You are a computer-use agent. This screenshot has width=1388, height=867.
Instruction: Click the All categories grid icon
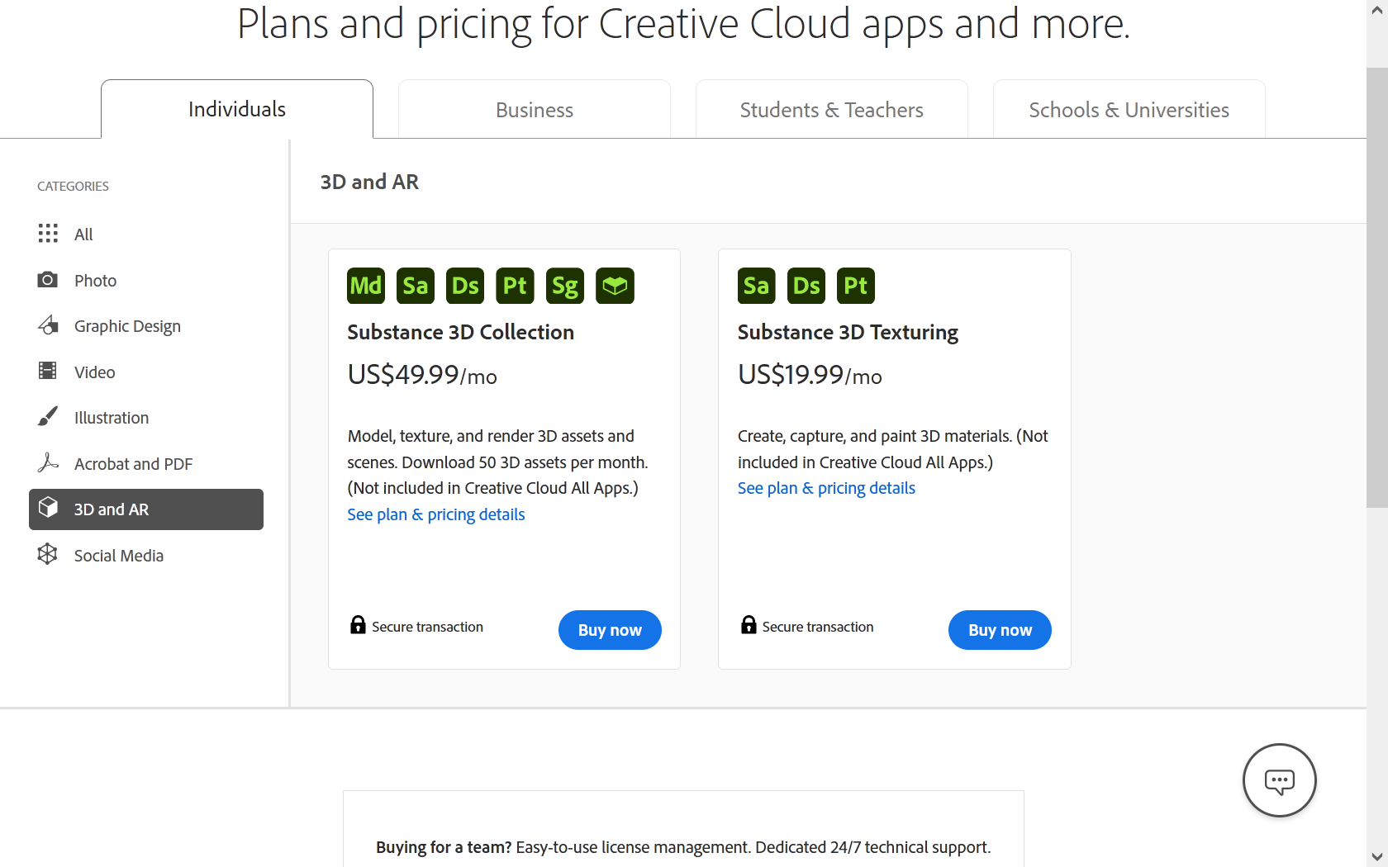pyautogui.click(x=48, y=234)
